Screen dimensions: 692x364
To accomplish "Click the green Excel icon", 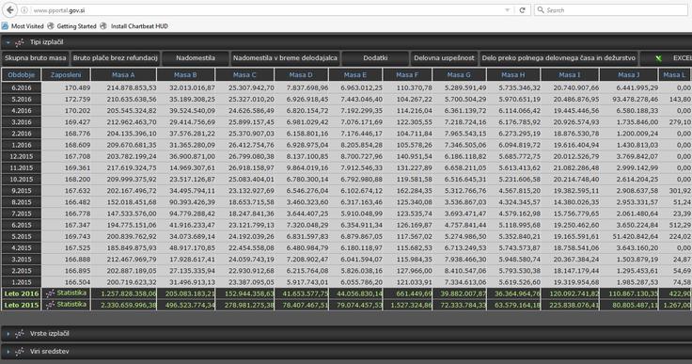I will (x=658, y=58).
